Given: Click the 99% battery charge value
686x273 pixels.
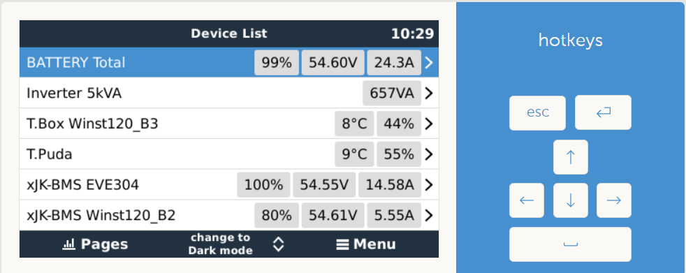Looking at the screenshot, I should (277, 63).
